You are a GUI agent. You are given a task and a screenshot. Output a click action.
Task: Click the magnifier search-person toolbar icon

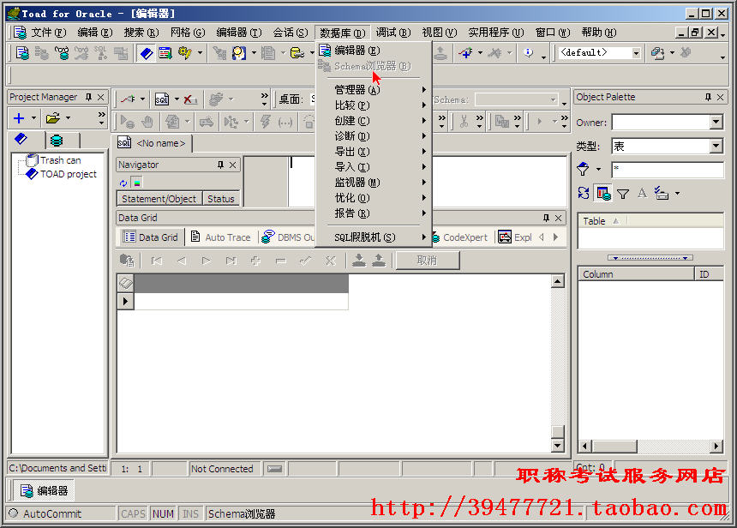pyautogui.click(x=239, y=53)
